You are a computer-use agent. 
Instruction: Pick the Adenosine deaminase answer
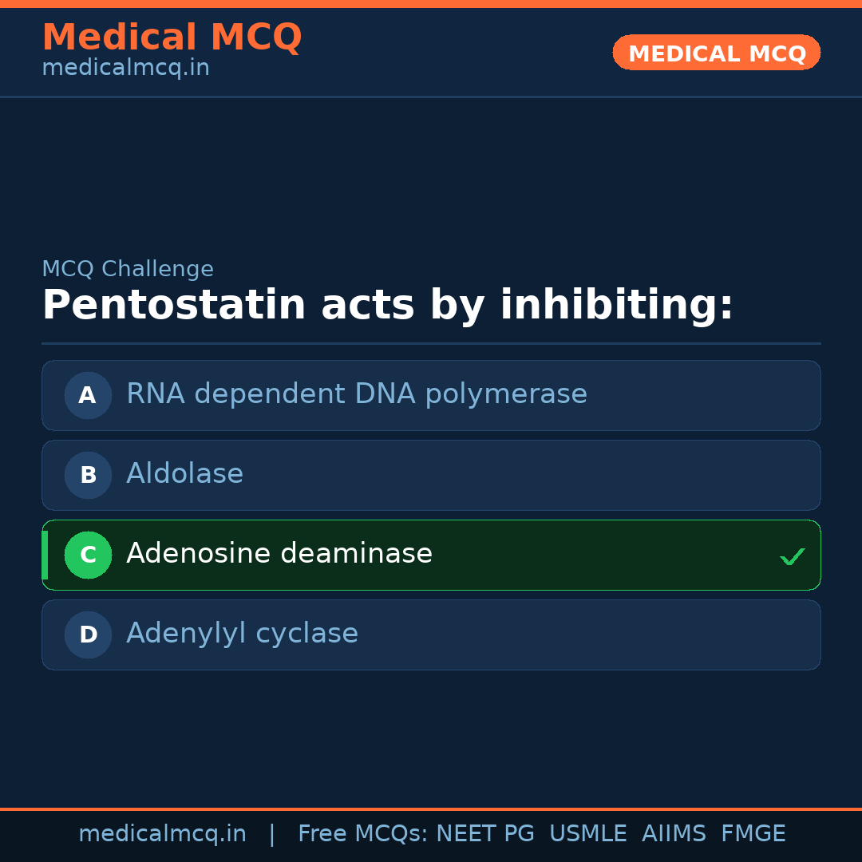279,554
